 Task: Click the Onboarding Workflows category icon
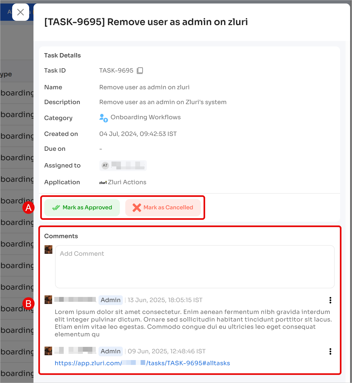104,118
